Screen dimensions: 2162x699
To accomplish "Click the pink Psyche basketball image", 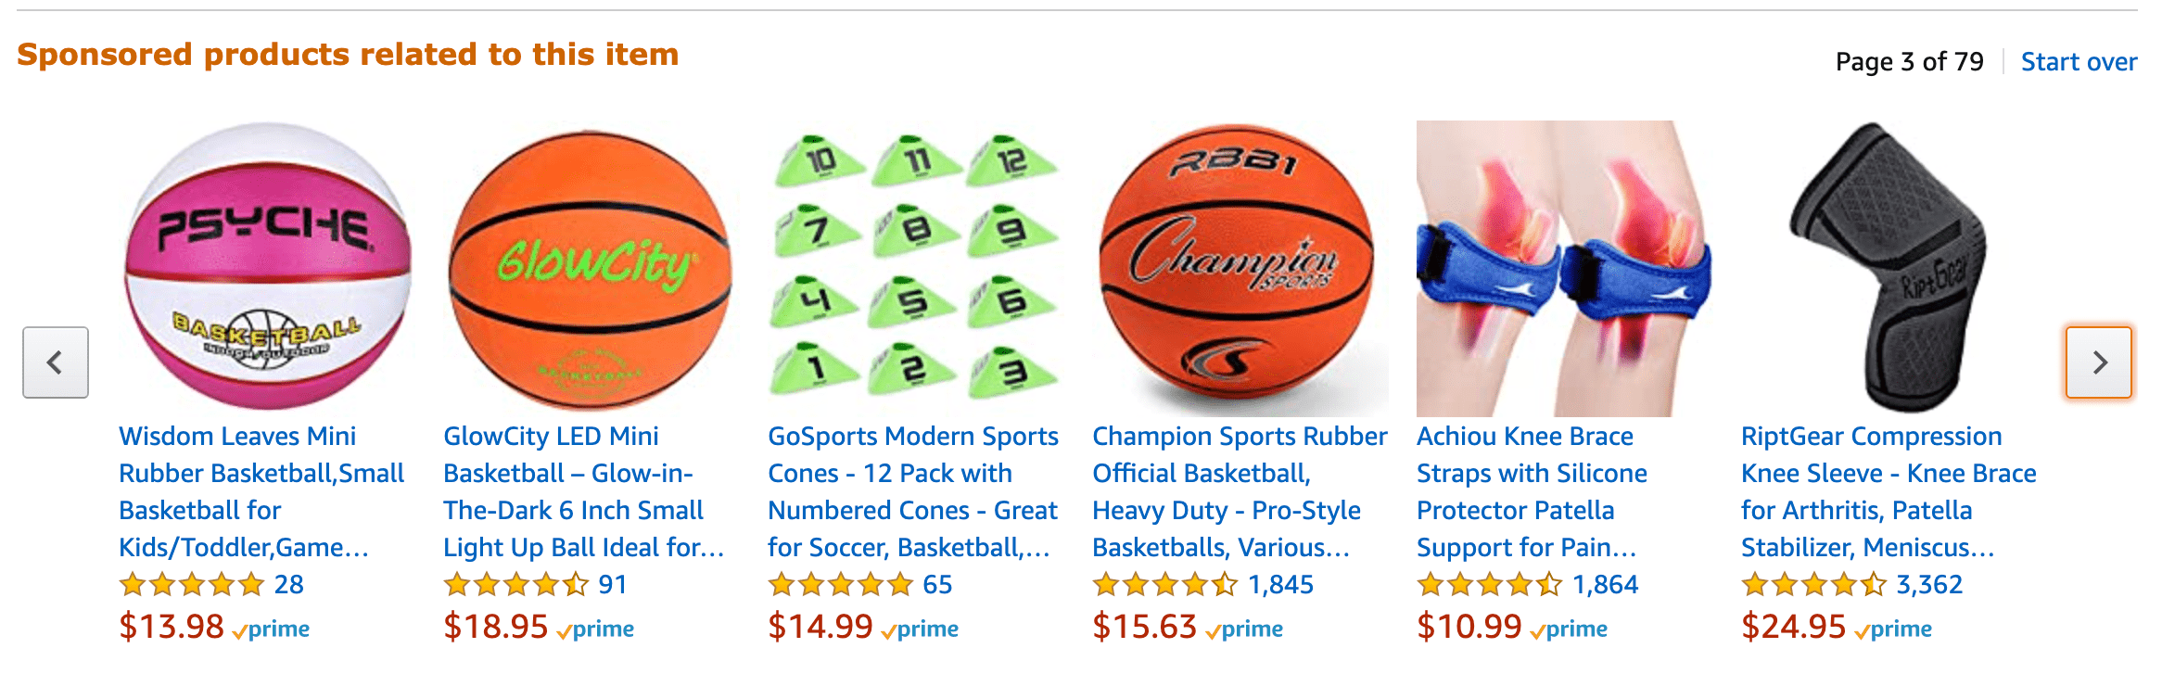I will pyautogui.click(x=268, y=267).
